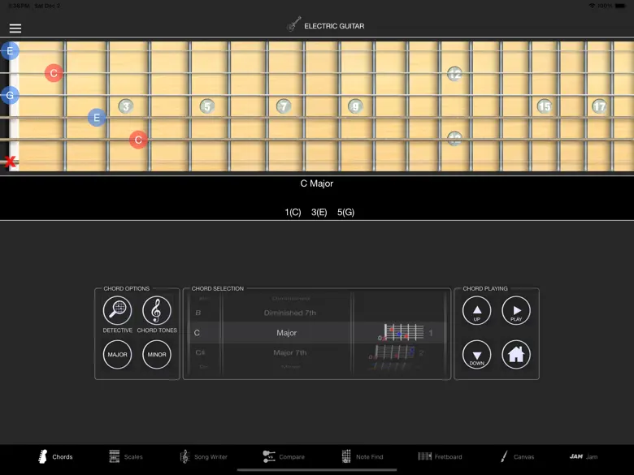The height and width of the screenshot is (475, 634).
Task: Tap the red C note on fifth string
Action: coord(138,140)
